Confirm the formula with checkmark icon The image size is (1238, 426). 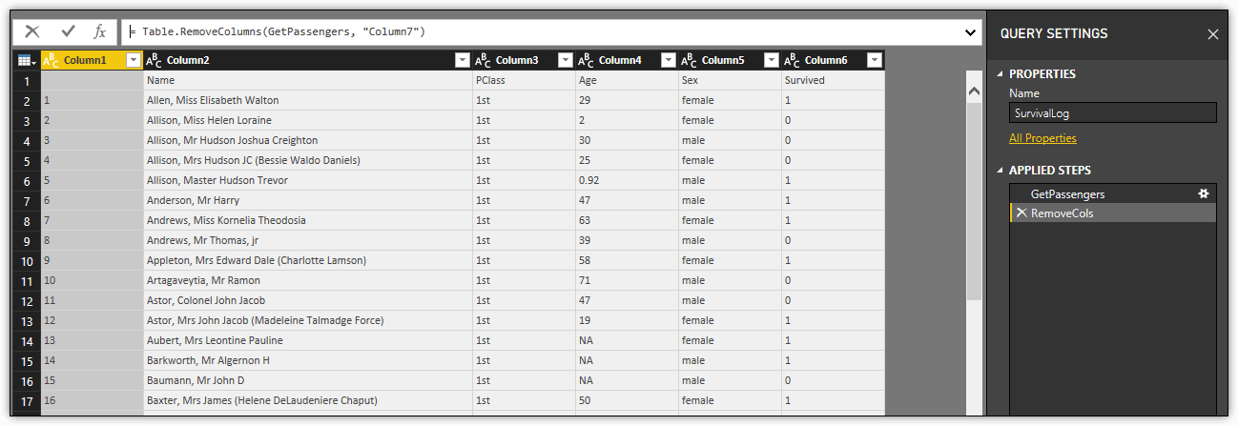coord(68,32)
